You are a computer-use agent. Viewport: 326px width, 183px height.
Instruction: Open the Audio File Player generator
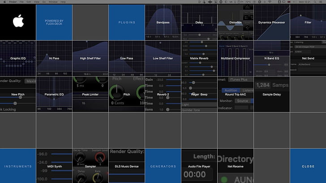[199, 166]
